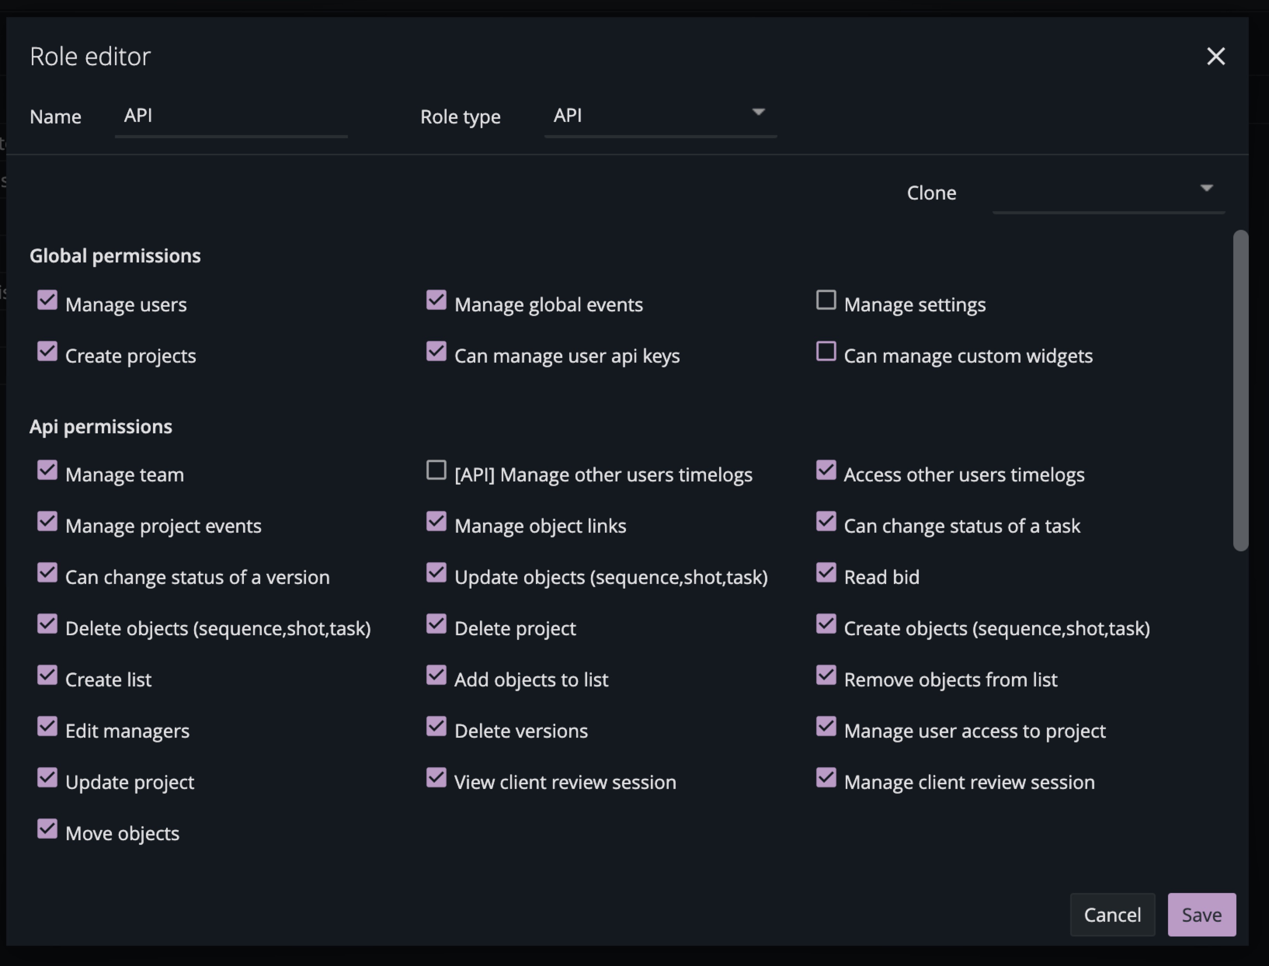Uncheck Manage team permission
Viewport: 1269px width, 966px height.
pyautogui.click(x=47, y=470)
